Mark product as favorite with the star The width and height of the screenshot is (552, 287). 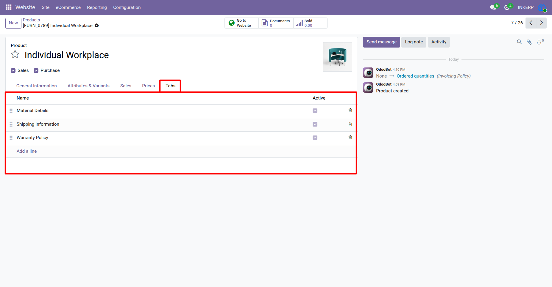tap(15, 55)
